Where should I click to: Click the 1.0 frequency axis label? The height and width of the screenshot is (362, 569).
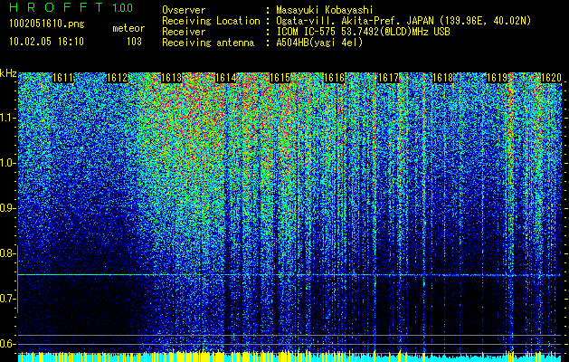(8, 164)
